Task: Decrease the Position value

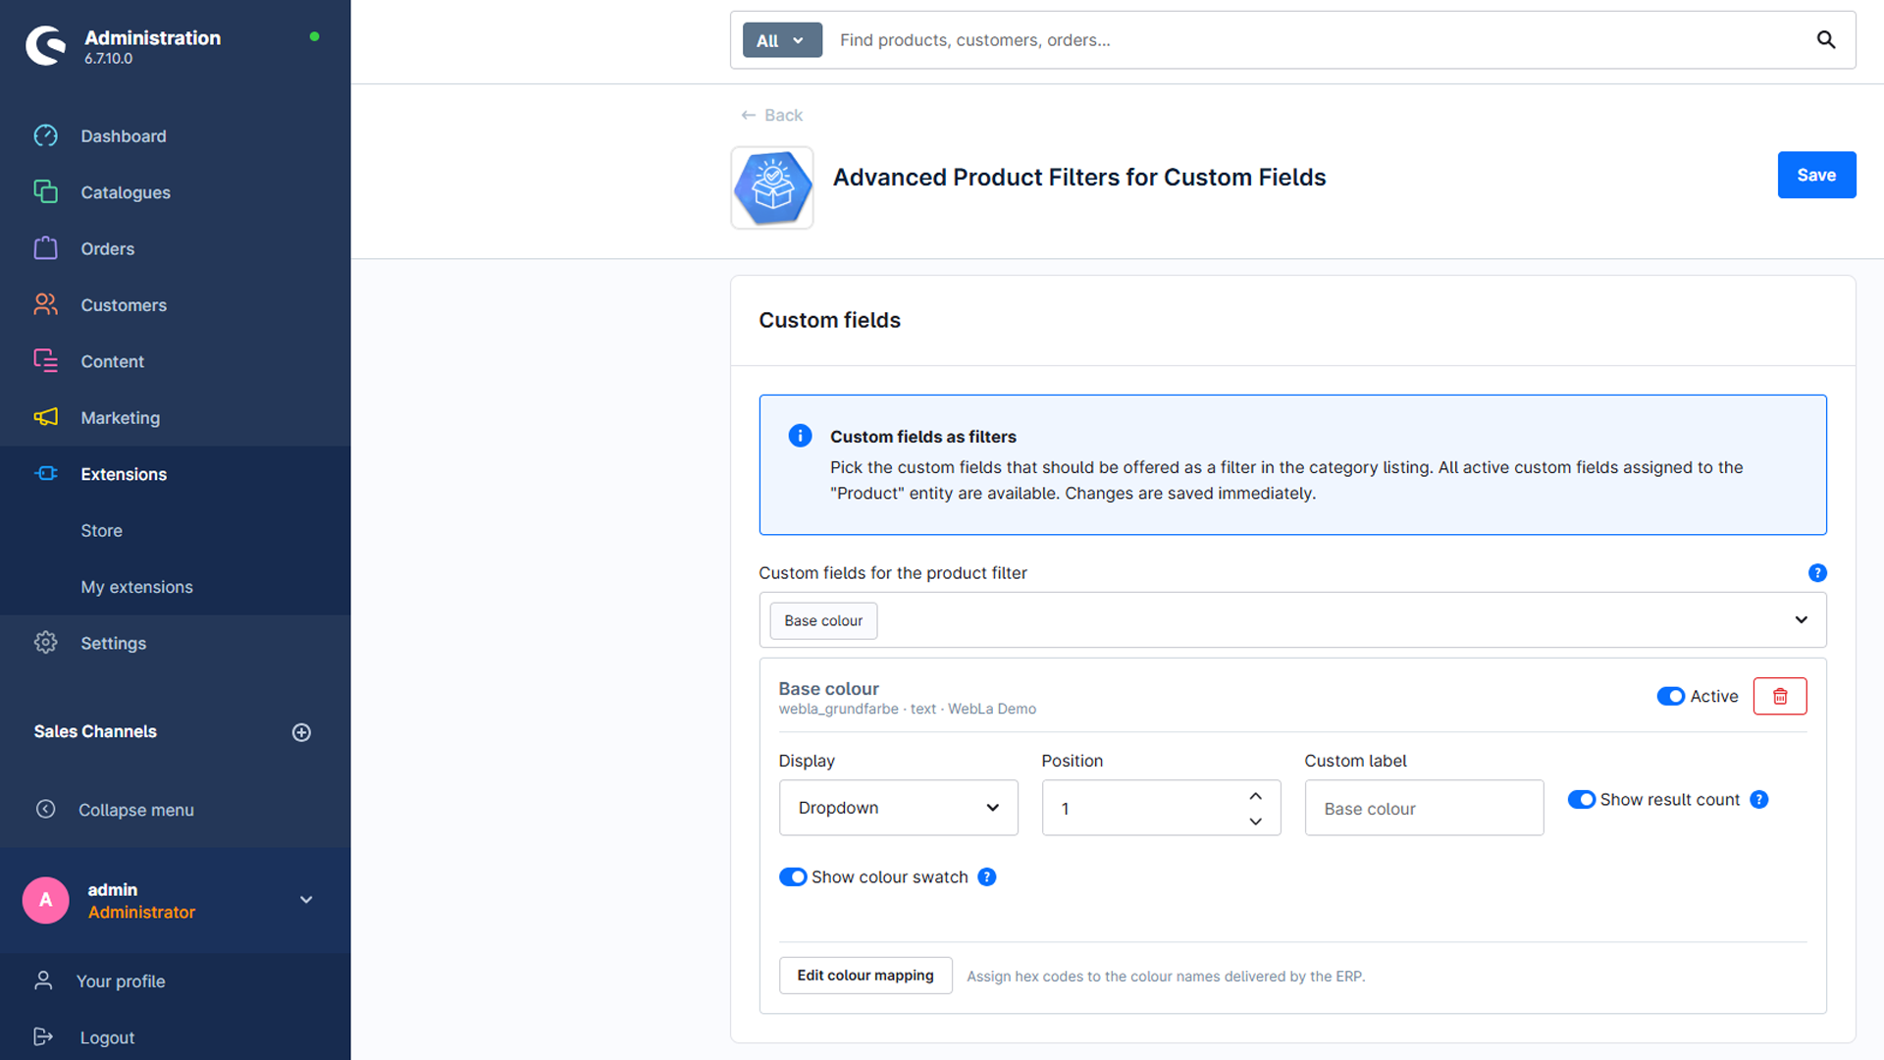Action: 1255,821
